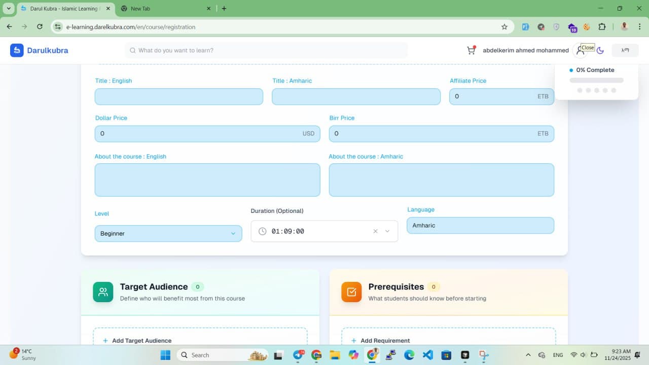The image size is (649, 365).
Task: Open the Duration dropdown chevron
Action: 387,231
